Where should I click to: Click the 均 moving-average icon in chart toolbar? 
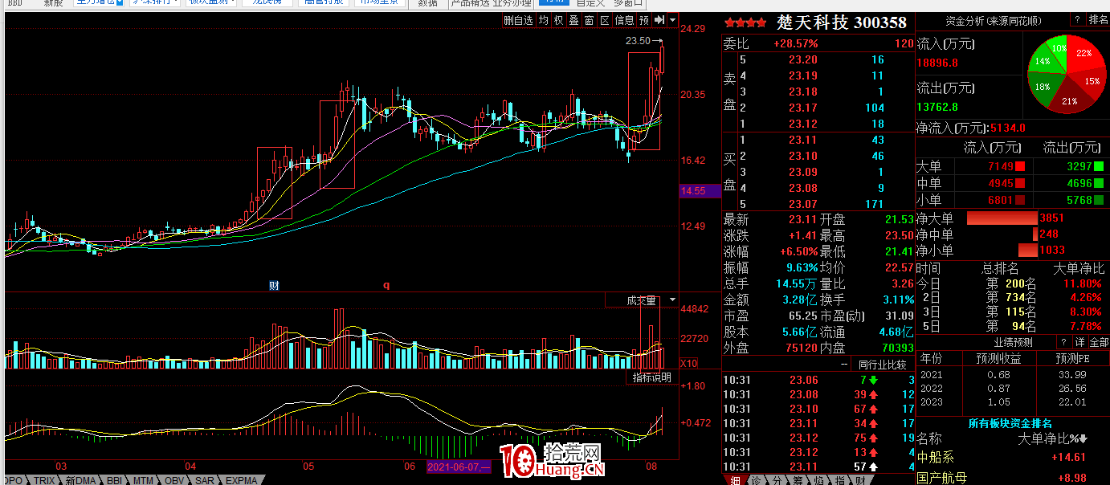544,20
